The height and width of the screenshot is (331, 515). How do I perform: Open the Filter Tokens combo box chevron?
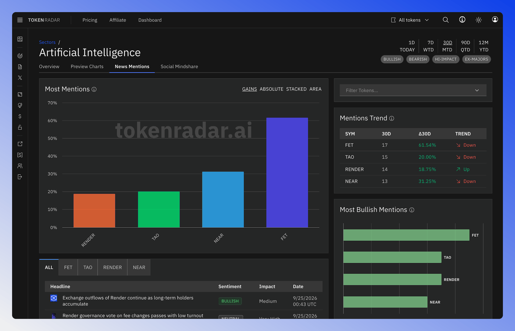pyautogui.click(x=477, y=90)
